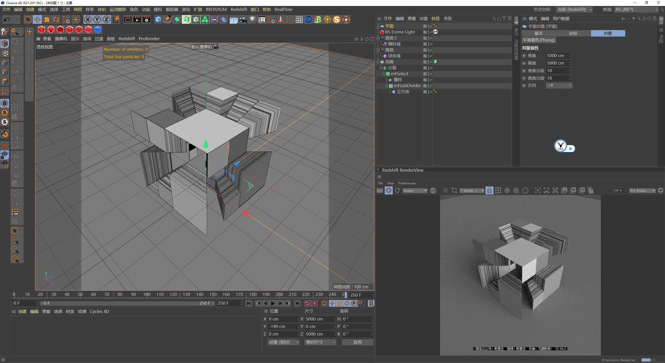Viewport: 665px width, 363px height.
Task: Click the Redshift Camera red hexagon icon
Action: (x=60, y=30)
